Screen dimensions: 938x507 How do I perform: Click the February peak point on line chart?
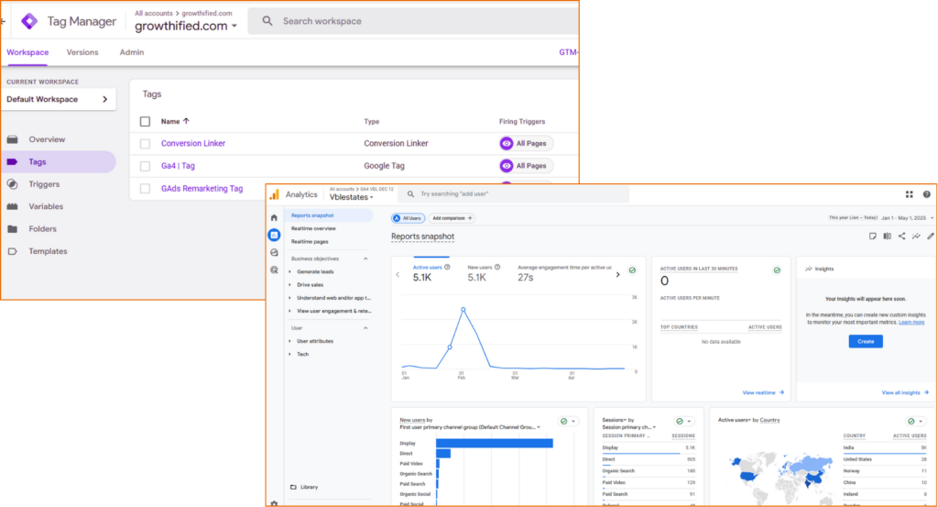[464, 310]
